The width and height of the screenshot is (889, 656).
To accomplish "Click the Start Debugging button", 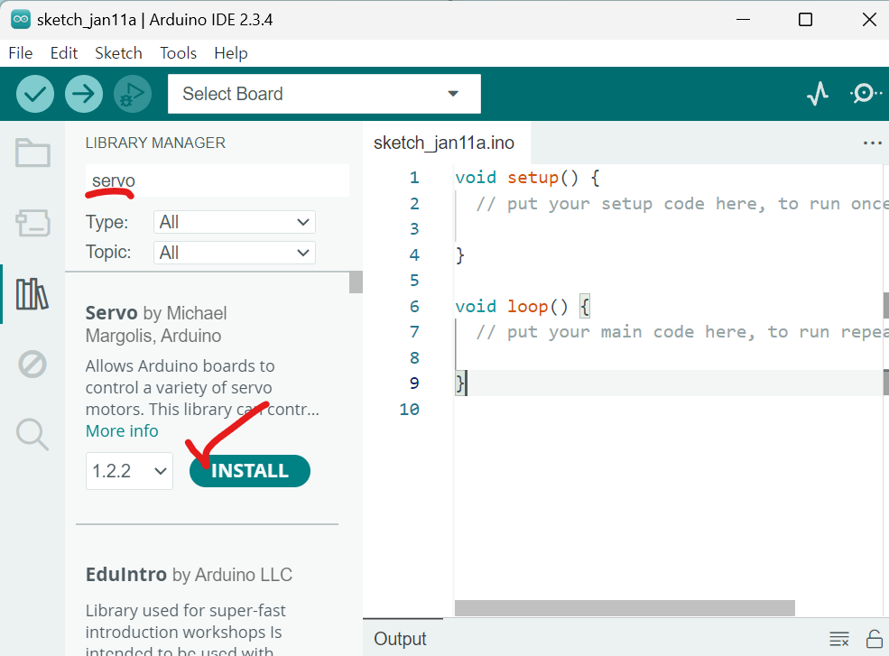I will (133, 94).
